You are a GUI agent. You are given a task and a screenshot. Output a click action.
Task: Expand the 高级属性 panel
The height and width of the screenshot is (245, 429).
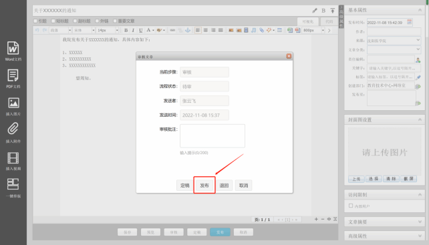[420, 236]
